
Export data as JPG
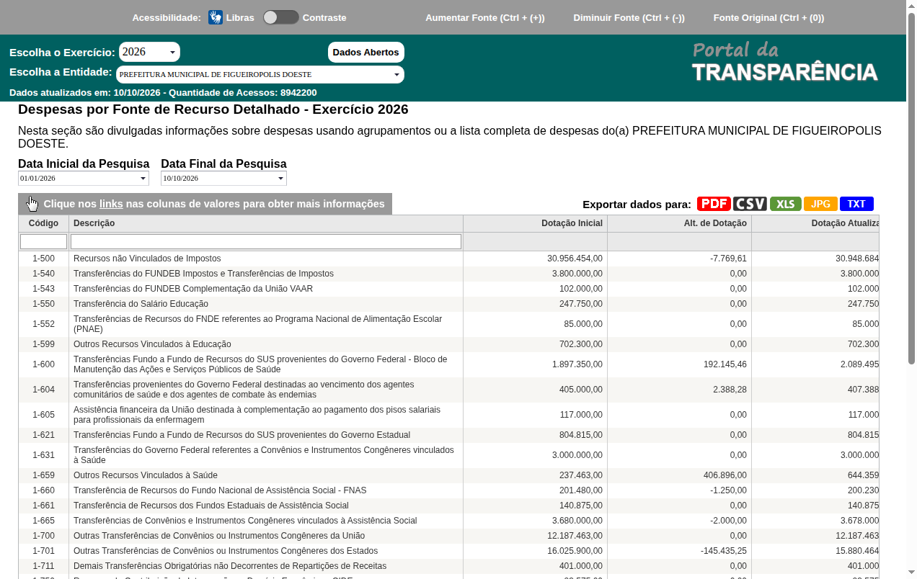coord(820,204)
